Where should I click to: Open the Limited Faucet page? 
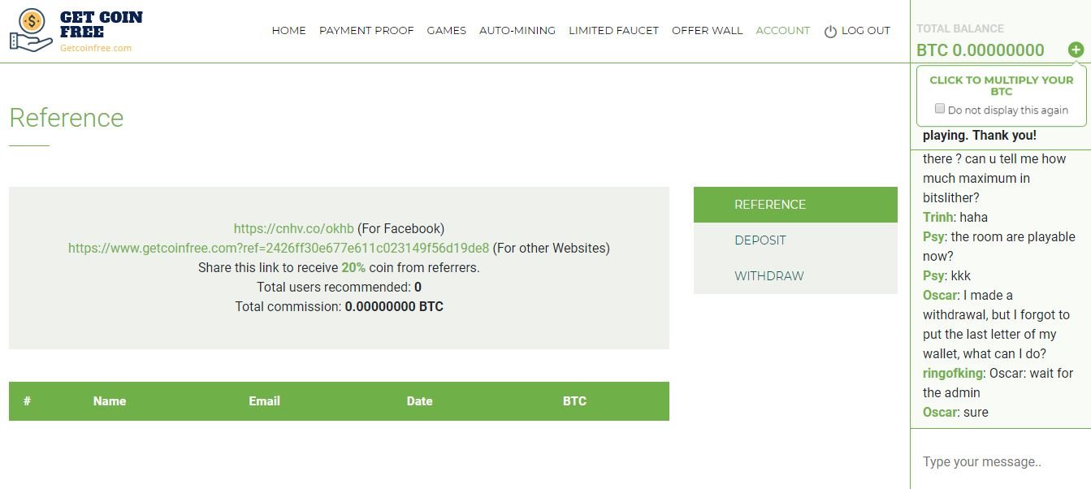(x=613, y=31)
